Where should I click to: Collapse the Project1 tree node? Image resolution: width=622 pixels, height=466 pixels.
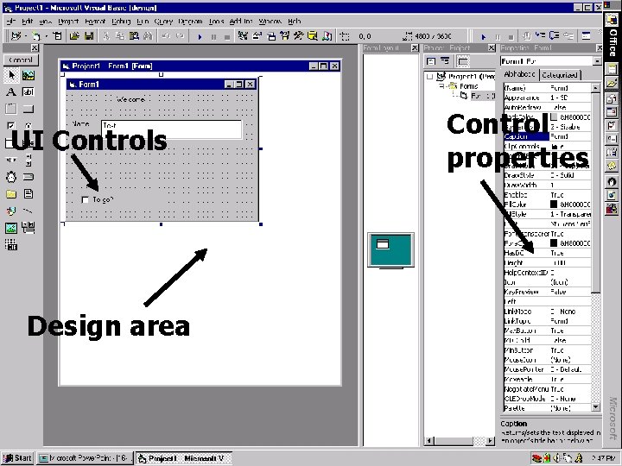[x=430, y=77]
